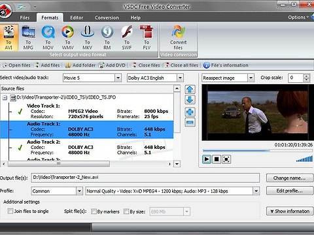Play the video preview

click(206, 159)
